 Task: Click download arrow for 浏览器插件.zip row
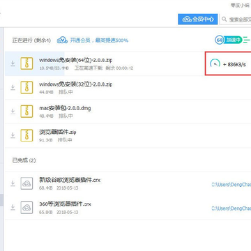click(x=13, y=135)
